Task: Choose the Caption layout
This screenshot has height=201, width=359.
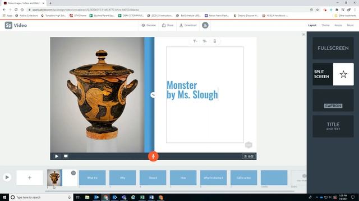Action: tap(333, 100)
